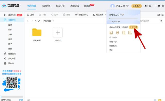The width and height of the screenshot is (165, 101).
Task: Switch to list view icon
Action: coord(162,15)
